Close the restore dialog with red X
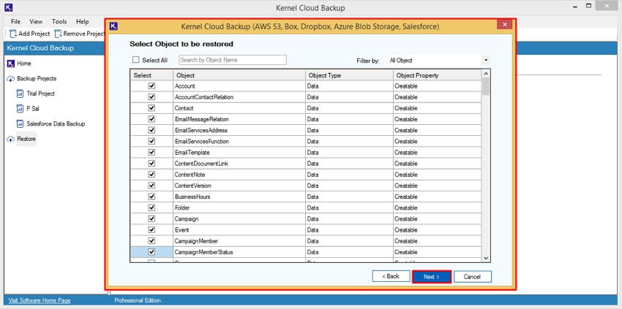 (505, 25)
